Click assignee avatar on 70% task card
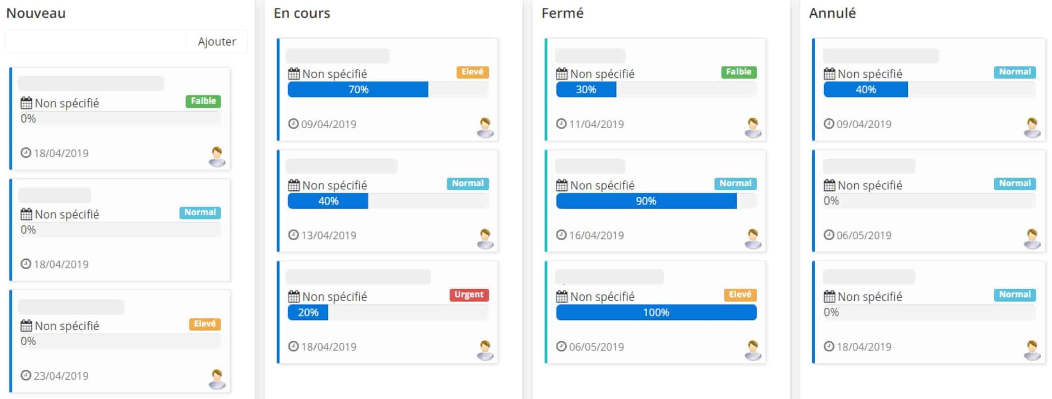Image resolution: width=1052 pixels, height=399 pixels. pos(485,127)
